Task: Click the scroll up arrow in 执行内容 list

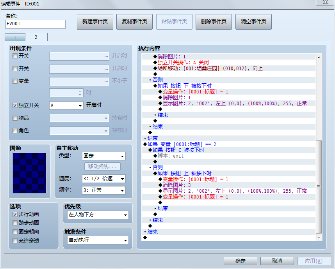Action: 319,57
